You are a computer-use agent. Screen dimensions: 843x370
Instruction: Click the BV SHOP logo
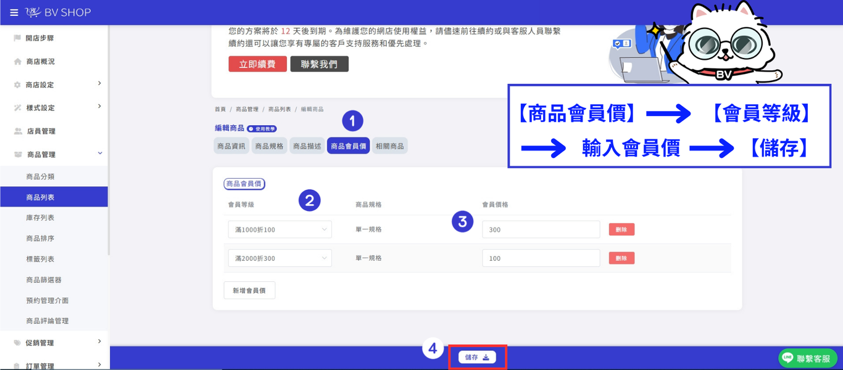click(59, 12)
